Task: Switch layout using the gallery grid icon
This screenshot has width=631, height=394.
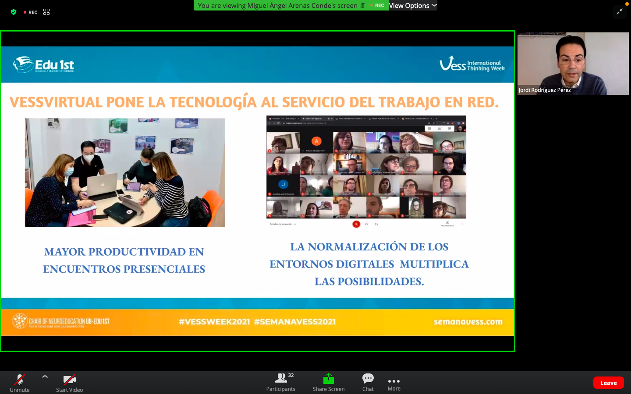Action: pos(46,12)
